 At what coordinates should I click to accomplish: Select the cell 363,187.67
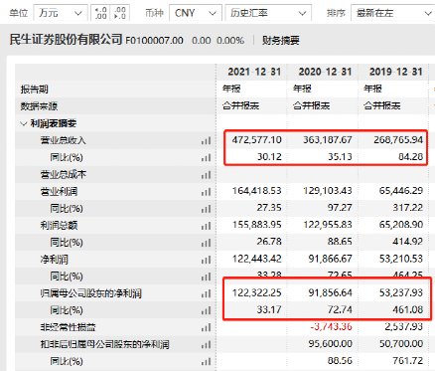tap(328, 140)
